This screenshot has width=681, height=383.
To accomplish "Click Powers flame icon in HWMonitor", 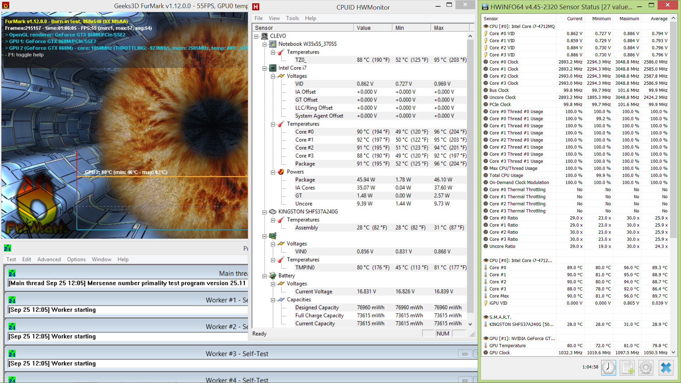I will 281,172.
